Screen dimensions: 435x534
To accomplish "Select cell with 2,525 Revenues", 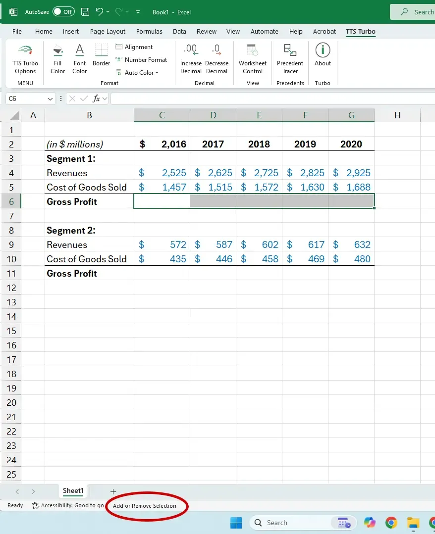I will 162,173.
